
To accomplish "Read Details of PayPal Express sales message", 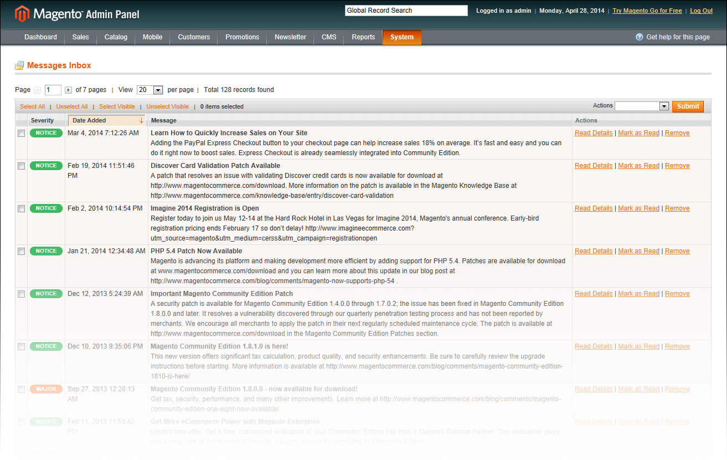I will coord(594,133).
